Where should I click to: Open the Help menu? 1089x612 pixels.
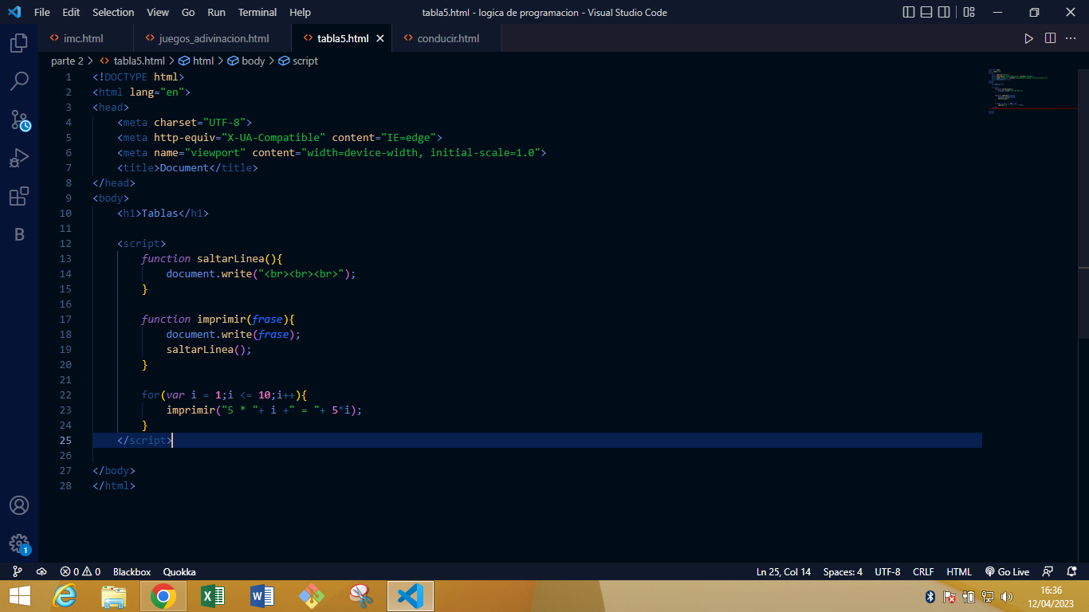tap(301, 12)
